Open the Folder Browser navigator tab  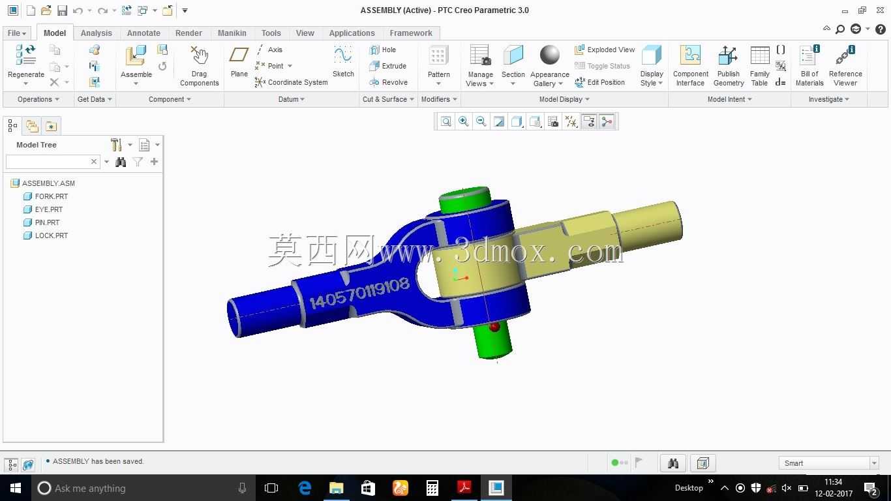click(x=32, y=126)
